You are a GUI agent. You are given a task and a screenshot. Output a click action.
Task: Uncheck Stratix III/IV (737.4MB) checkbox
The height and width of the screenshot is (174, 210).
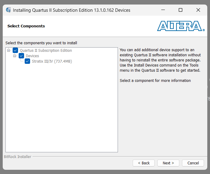[x=27, y=61]
